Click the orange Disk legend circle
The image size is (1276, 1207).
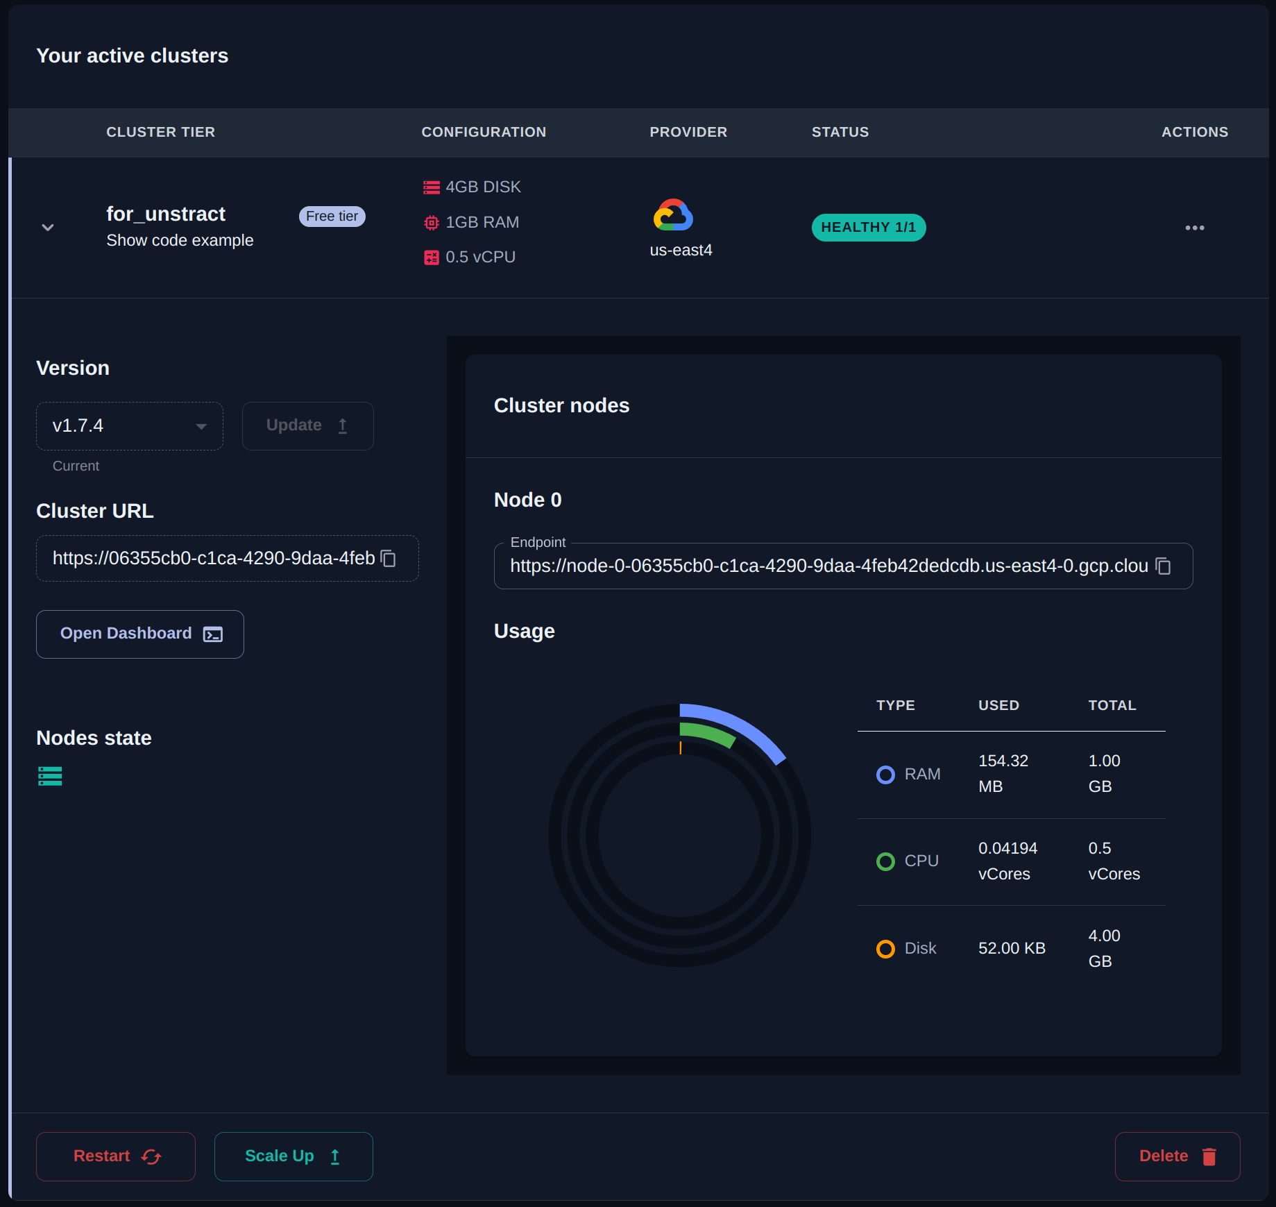pos(885,949)
